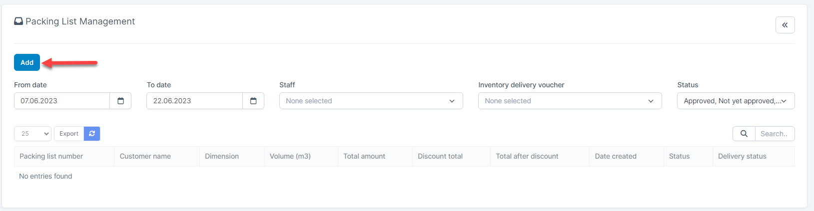Sort by Customer name column header
Viewport: 814px width, 211px height.
pyautogui.click(x=145, y=156)
